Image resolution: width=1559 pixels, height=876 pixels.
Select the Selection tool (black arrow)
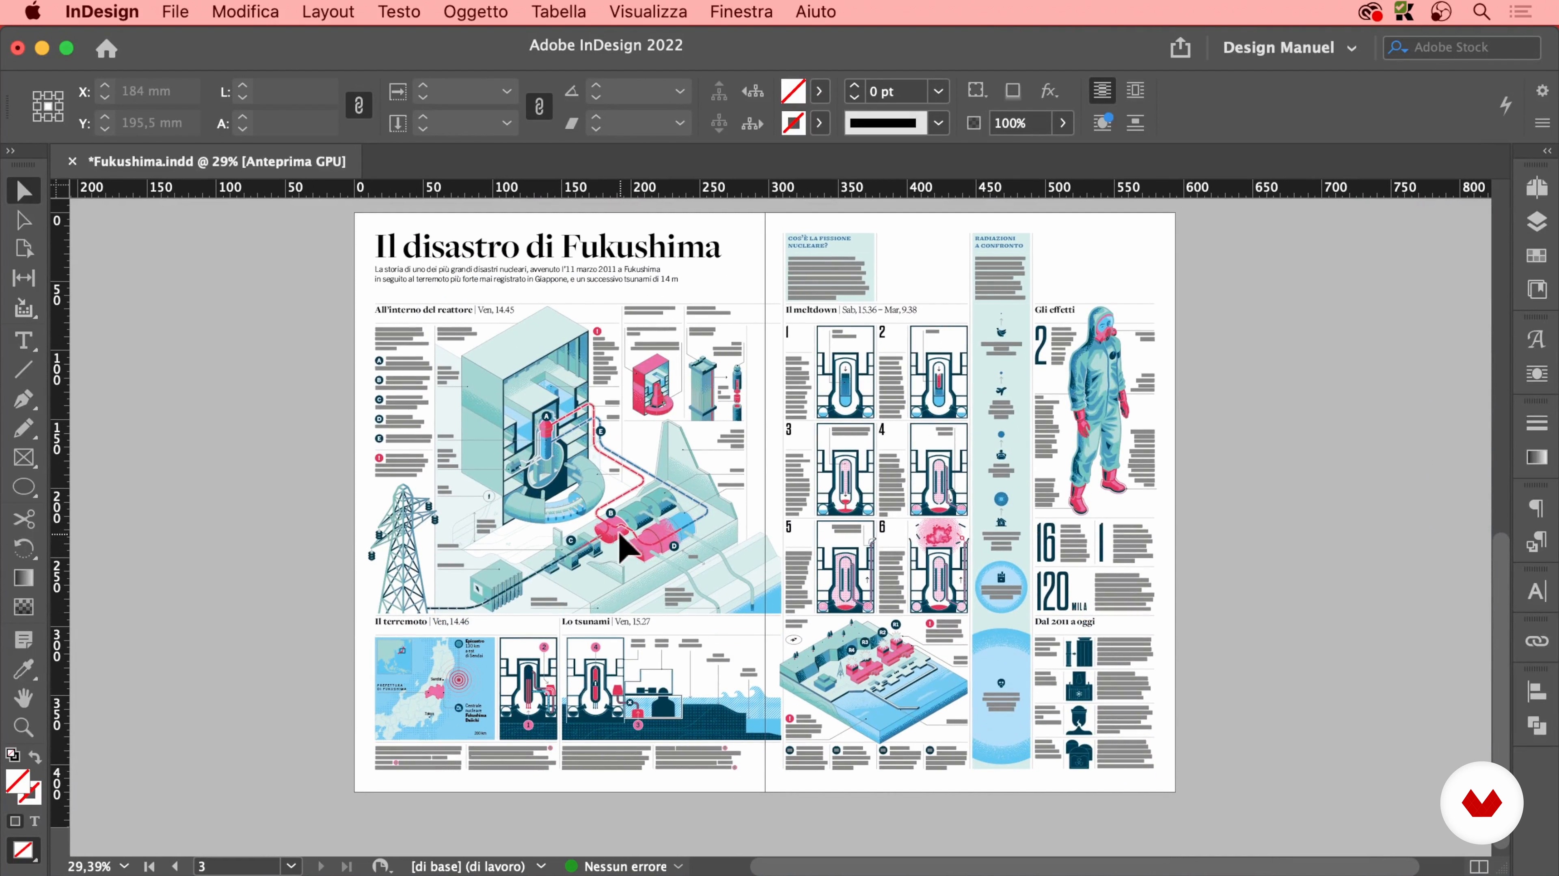pos(24,191)
